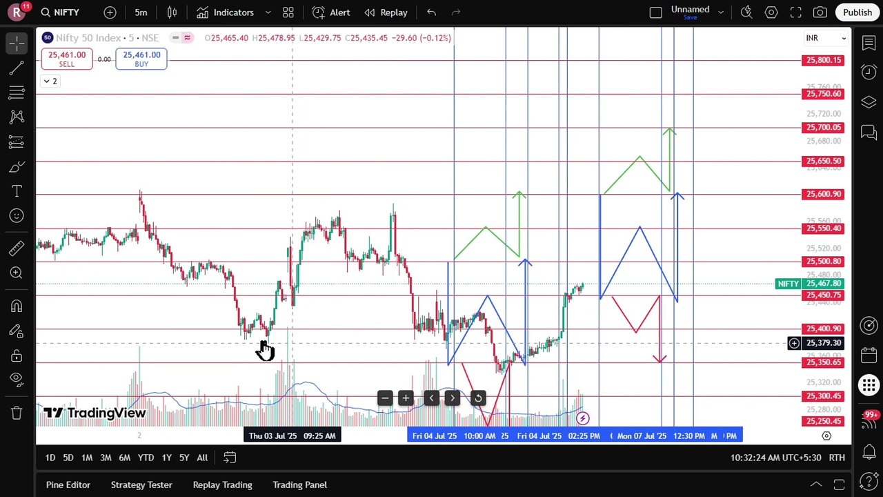Open the chats panel in right sidebar
Viewport: 883px width, 497px height.
(869, 132)
